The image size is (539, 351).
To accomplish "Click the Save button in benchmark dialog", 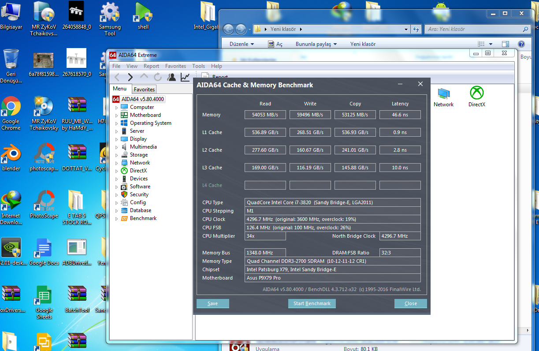I will pyautogui.click(x=213, y=303).
